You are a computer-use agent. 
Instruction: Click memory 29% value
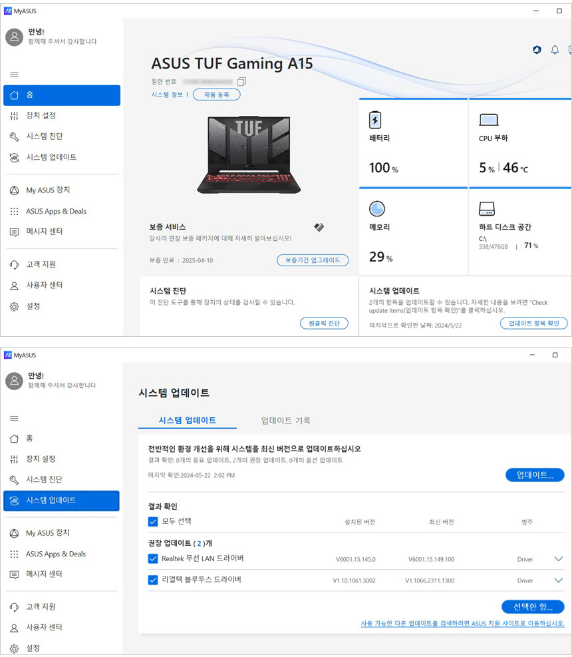coord(380,257)
